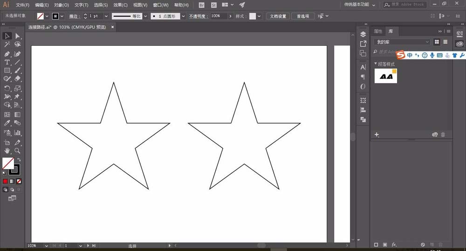This screenshot has height=251, width=466.
Task: Open graphic style 样式 dropdown
Action: point(259,16)
